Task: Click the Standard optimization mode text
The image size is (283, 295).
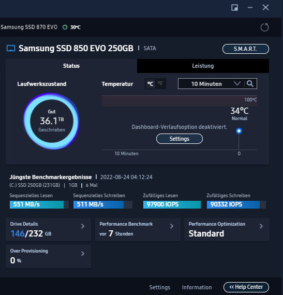Action: [206, 233]
